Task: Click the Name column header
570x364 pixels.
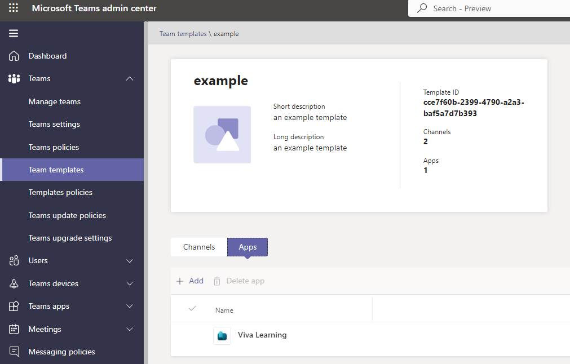Action: [224, 310]
